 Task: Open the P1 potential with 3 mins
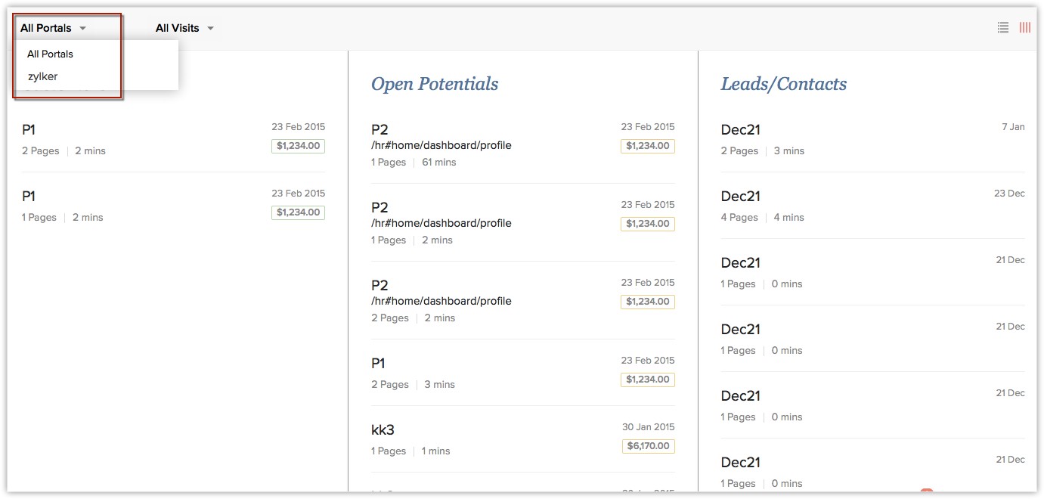point(379,364)
